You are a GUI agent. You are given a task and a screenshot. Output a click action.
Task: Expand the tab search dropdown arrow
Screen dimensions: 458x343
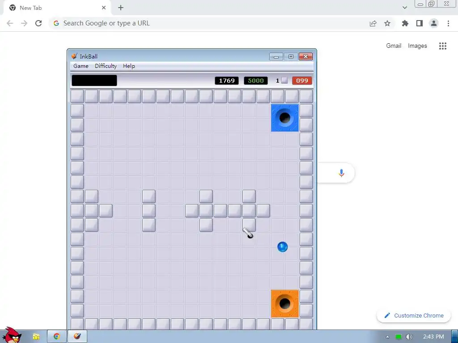[404, 8]
